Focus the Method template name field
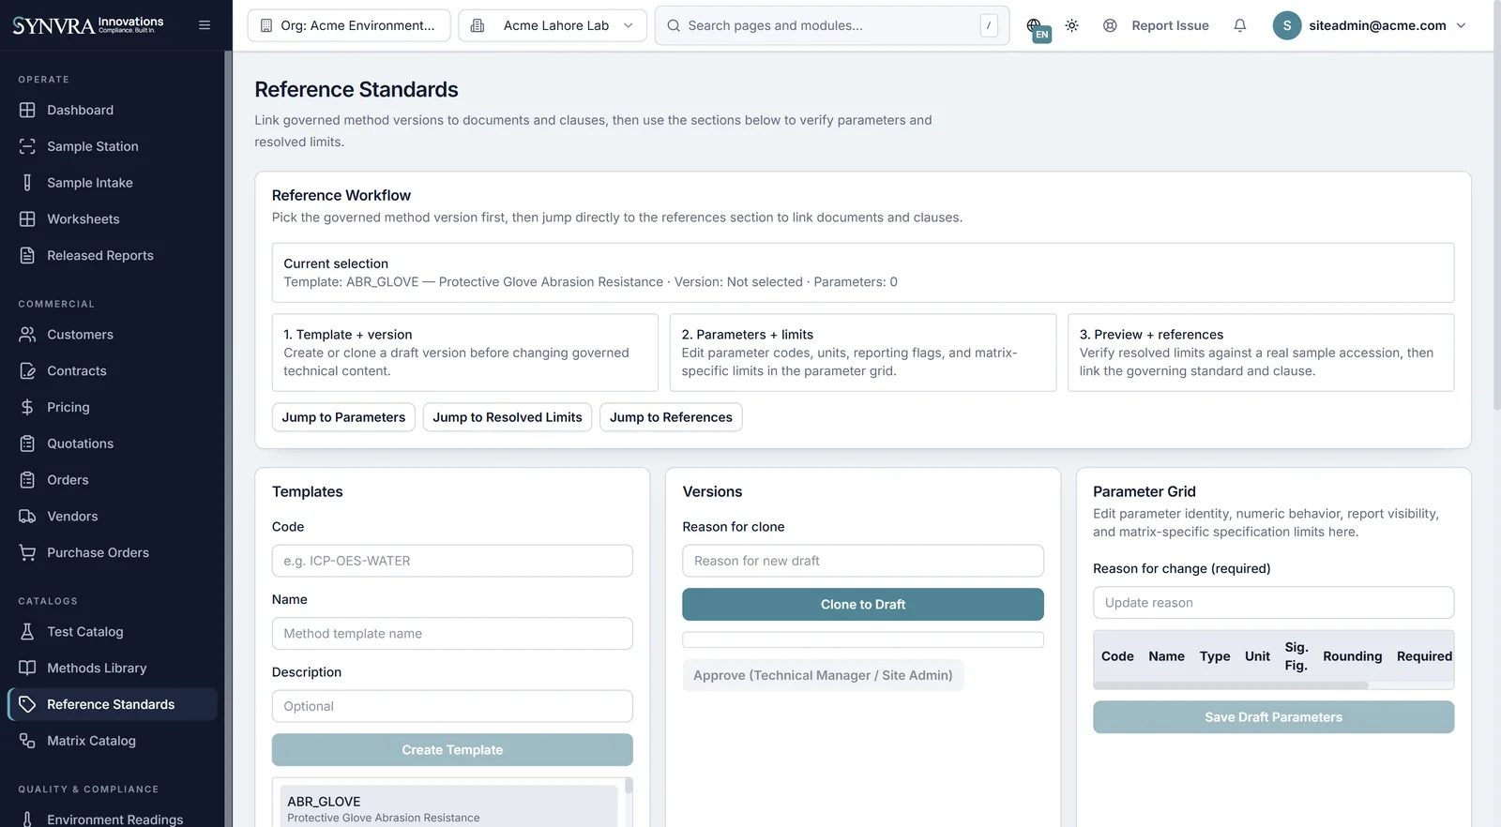The height and width of the screenshot is (827, 1501). 452,634
